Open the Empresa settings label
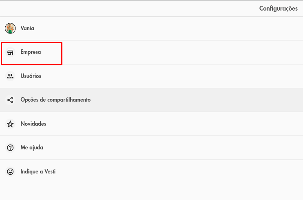 pyautogui.click(x=31, y=52)
